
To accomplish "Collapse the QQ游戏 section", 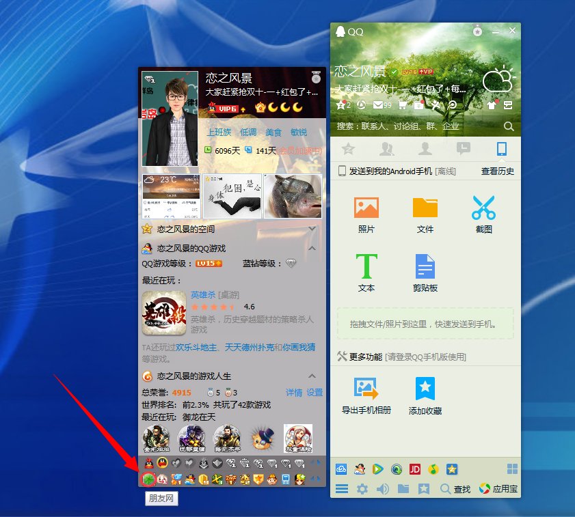I will pos(312,247).
